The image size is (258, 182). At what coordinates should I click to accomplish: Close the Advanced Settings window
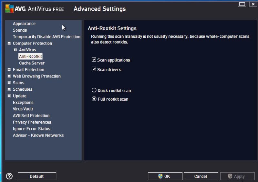pos(253,4)
